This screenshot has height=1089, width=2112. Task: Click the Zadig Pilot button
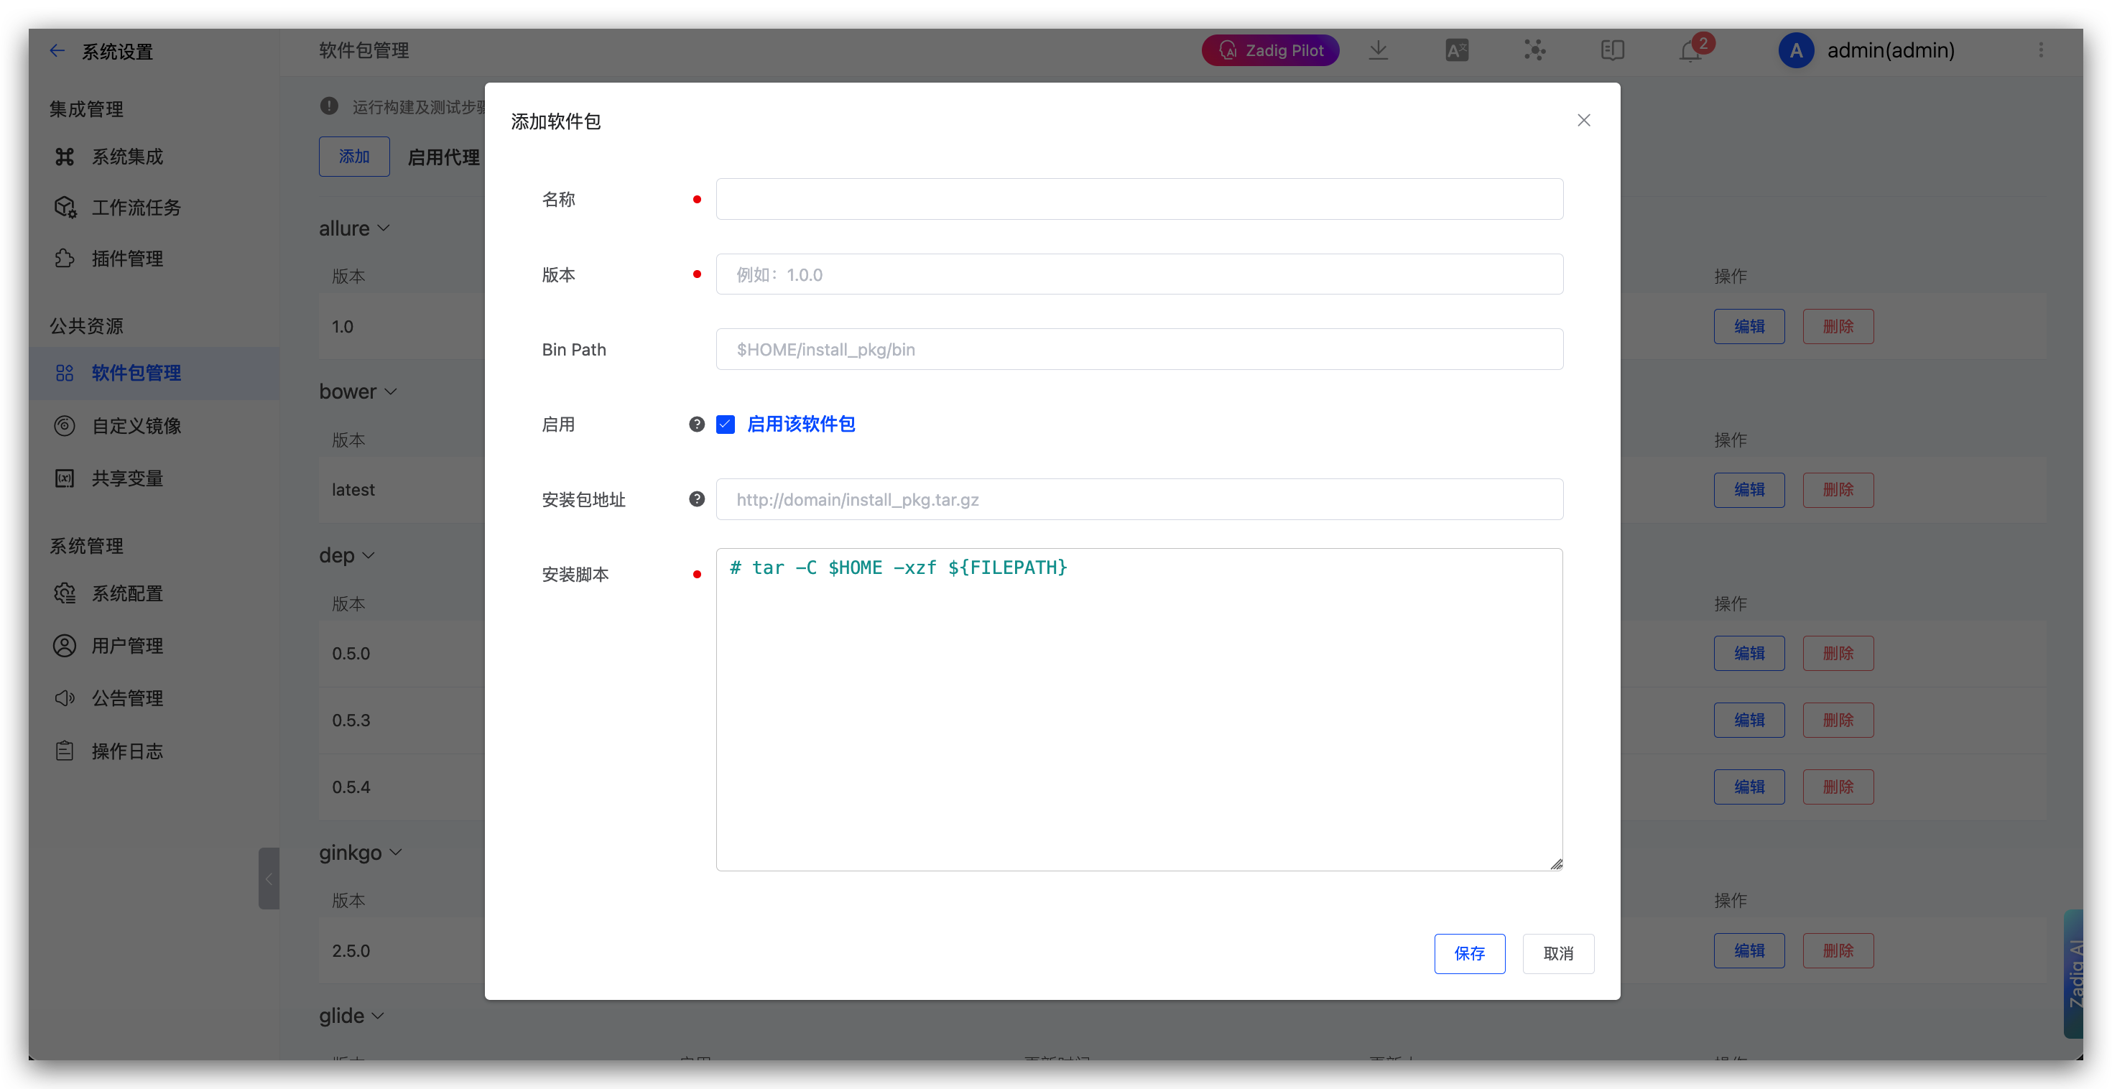coord(1270,50)
